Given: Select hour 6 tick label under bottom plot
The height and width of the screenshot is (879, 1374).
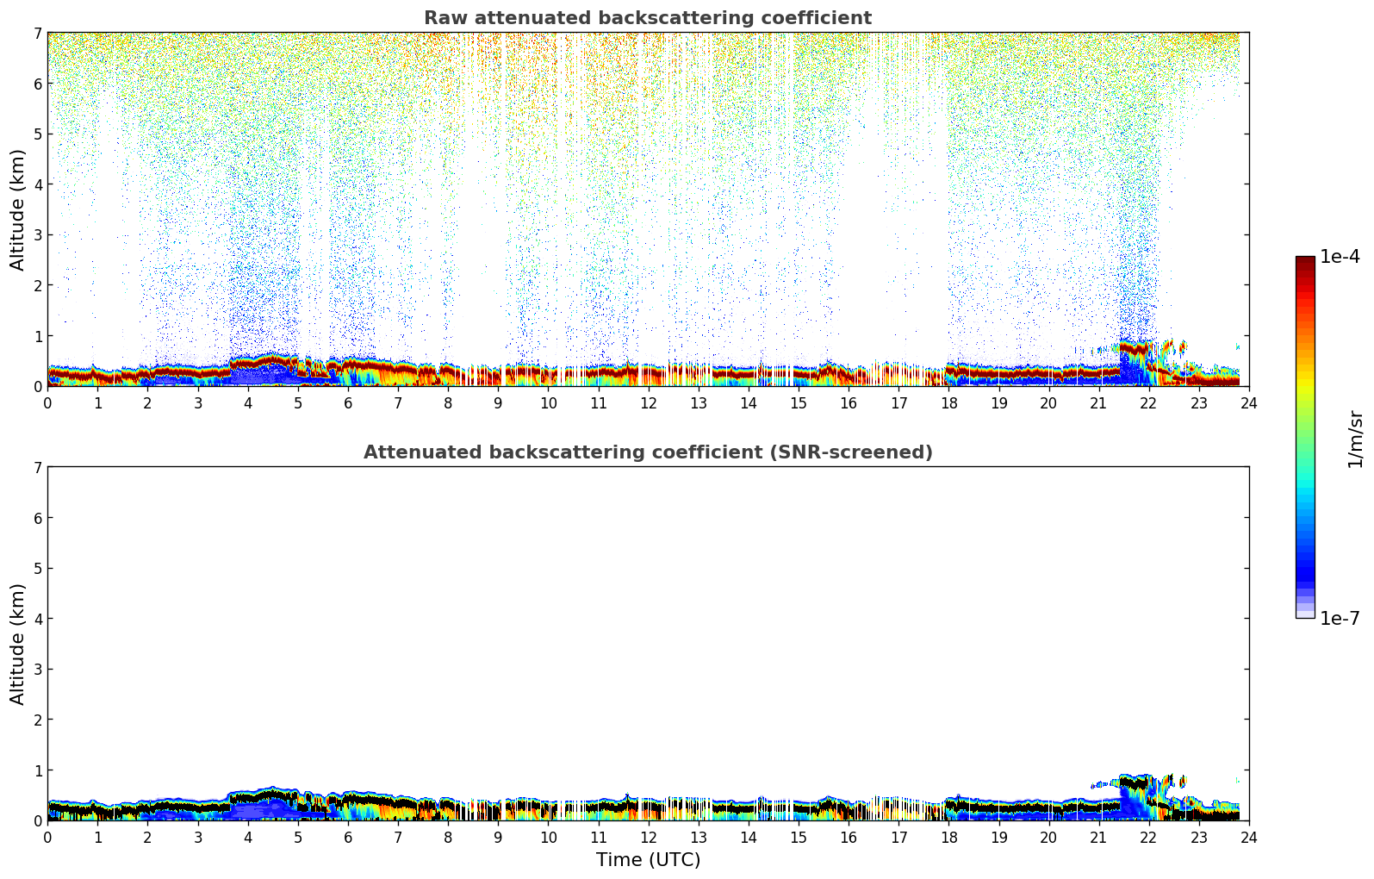Looking at the screenshot, I should [x=348, y=837].
